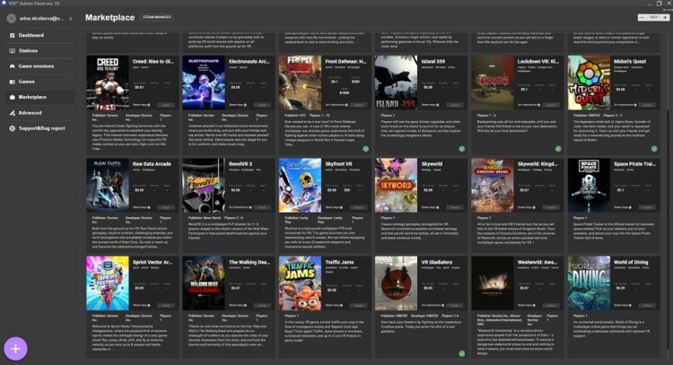This screenshot has height=365, width=673.
Task: Open the Front Defense cover image
Action: click(300, 83)
